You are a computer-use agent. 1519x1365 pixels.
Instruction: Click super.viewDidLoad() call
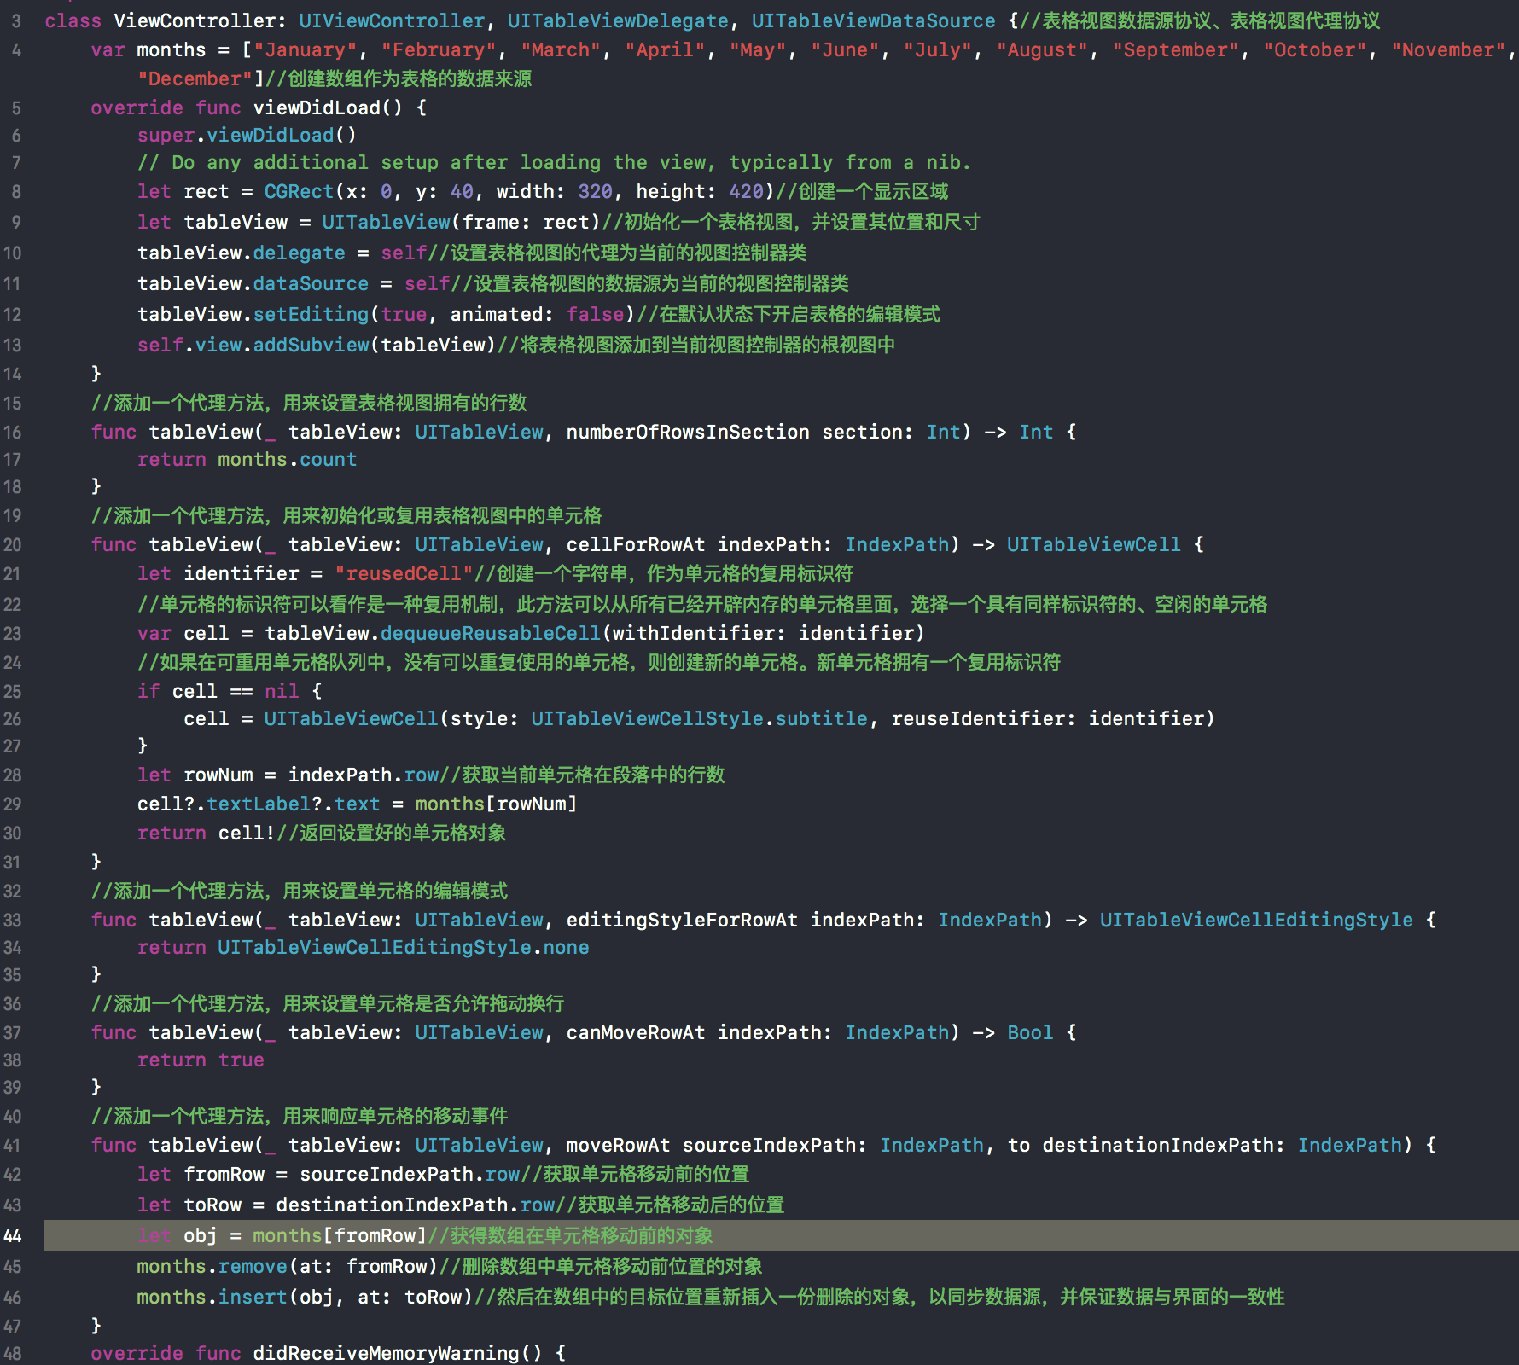(x=247, y=135)
